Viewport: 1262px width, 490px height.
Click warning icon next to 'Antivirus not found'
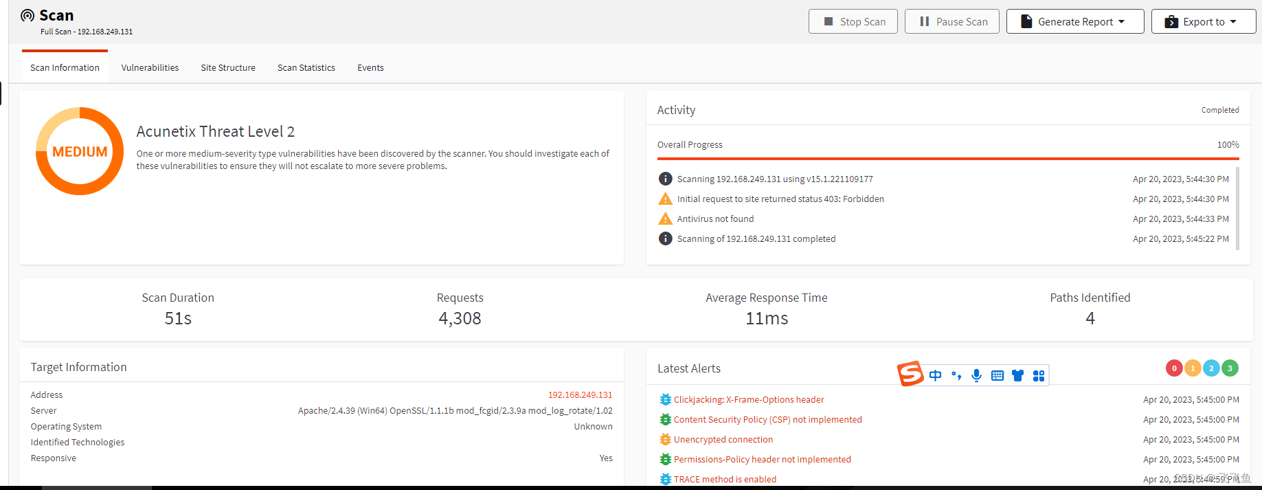click(x=665, y=219)
